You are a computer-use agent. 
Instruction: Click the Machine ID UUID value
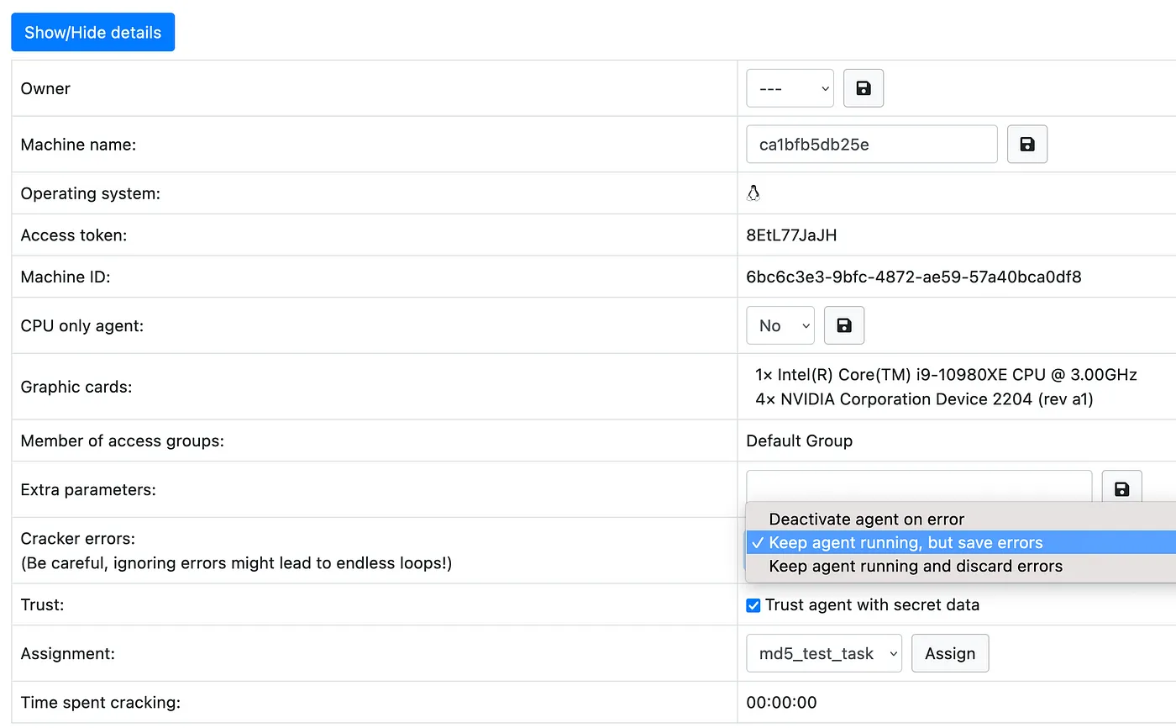[x=914, y=277]
